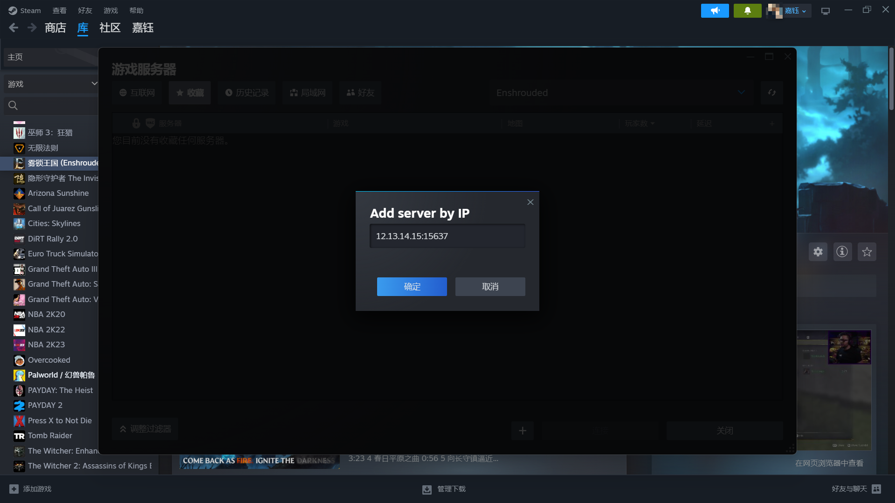895x503 pixels.
Task: Navigate back with left arrow
Action: [14, 28]
